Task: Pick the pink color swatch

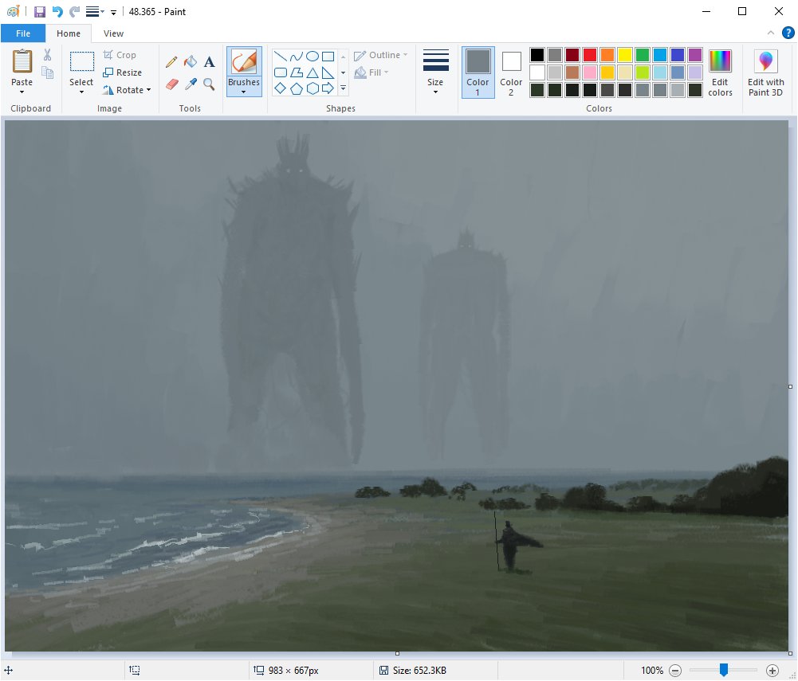Action: point(590,72)
